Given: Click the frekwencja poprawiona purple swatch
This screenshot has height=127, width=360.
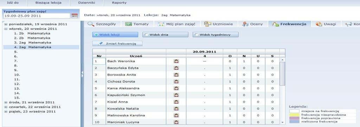Looking at the screenshot, I should [x=294, y=118].
